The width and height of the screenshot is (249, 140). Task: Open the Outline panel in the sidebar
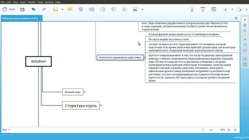click(x=245, y=25)
